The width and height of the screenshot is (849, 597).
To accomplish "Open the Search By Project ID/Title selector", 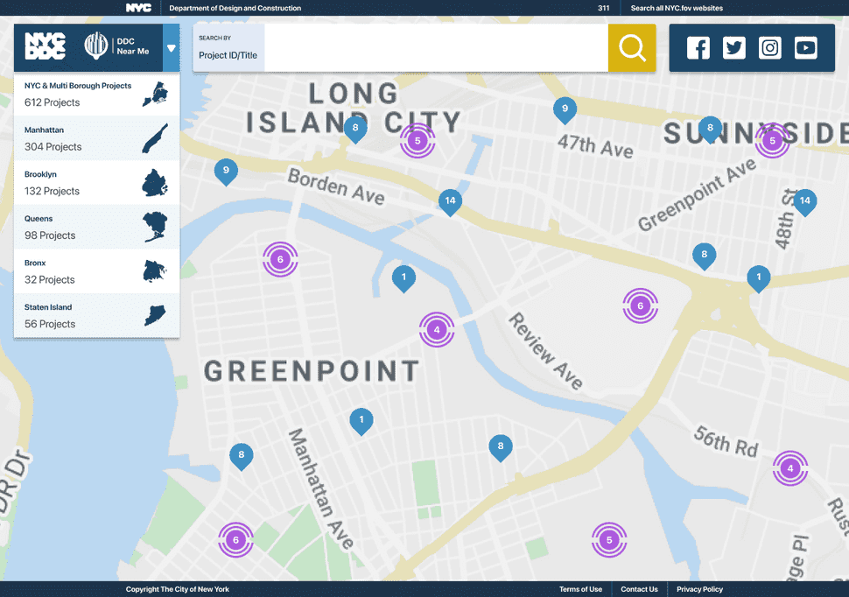I will coord(228,48).
